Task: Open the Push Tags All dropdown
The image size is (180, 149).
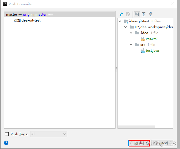Action: click(49, 134)
